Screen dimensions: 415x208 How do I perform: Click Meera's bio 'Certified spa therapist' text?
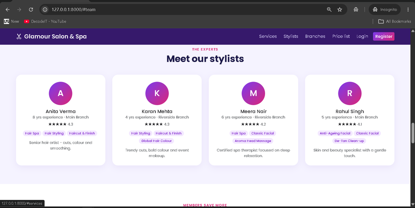(253, 153)
